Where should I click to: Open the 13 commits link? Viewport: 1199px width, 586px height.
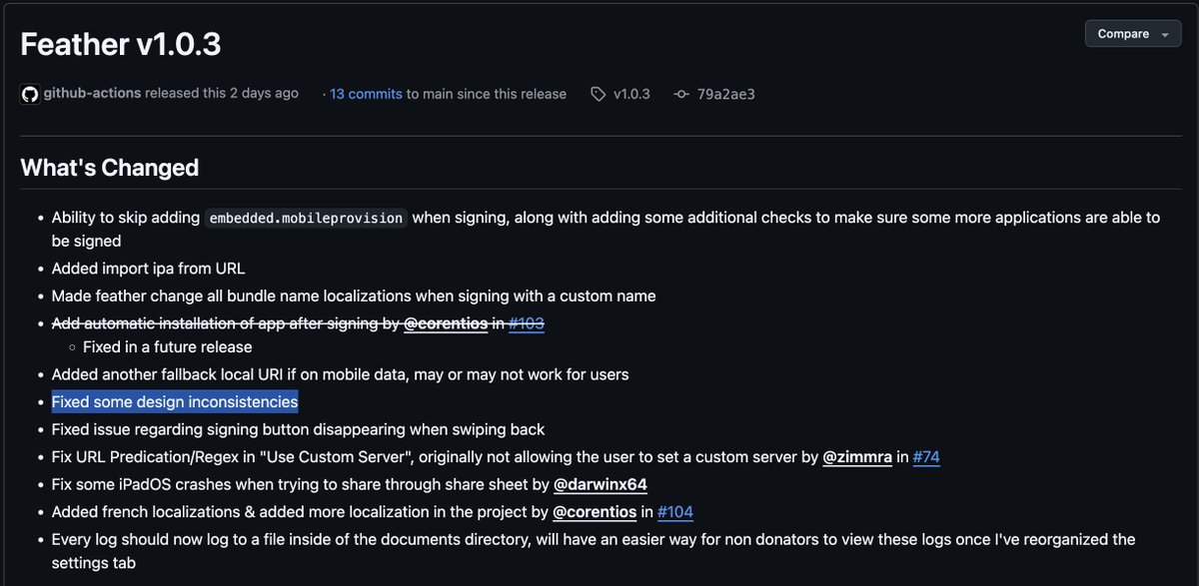click(366, 94)
